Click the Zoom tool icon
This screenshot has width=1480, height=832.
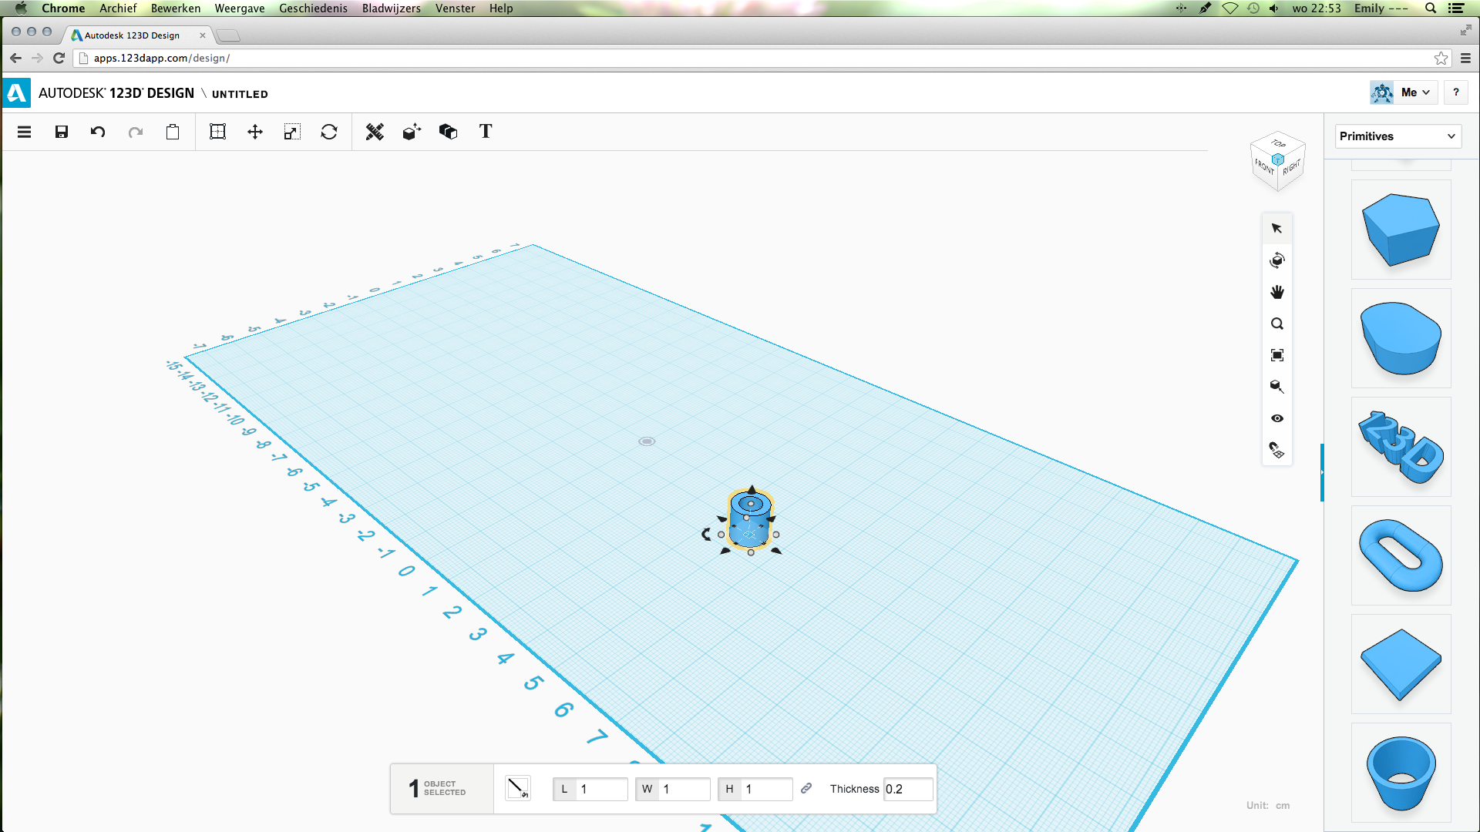(x=1278, y=323)
